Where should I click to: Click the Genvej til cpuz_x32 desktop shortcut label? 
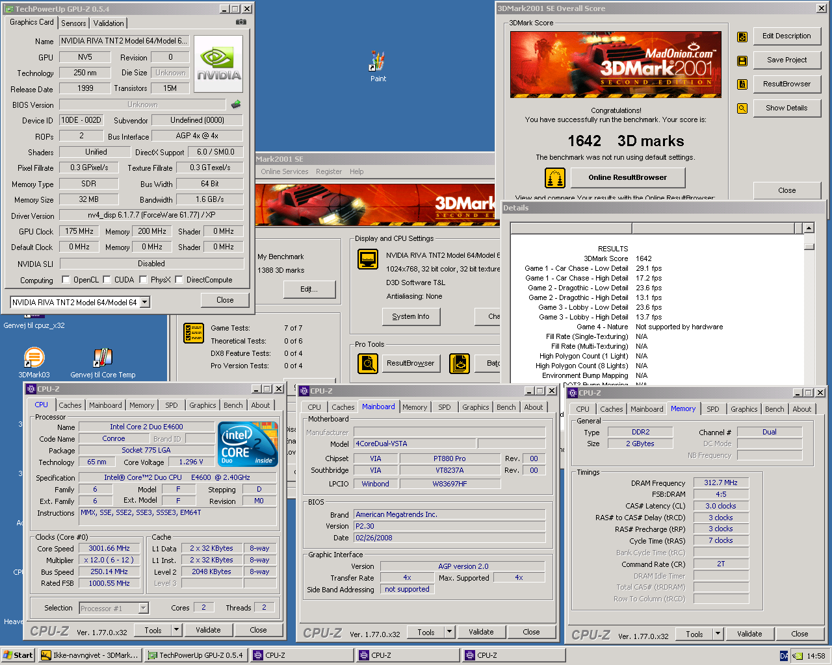point(34,325)
